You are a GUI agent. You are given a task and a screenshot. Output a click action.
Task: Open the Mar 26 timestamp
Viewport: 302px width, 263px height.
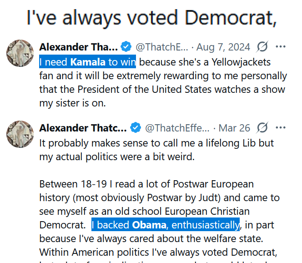tap(234, 128)
